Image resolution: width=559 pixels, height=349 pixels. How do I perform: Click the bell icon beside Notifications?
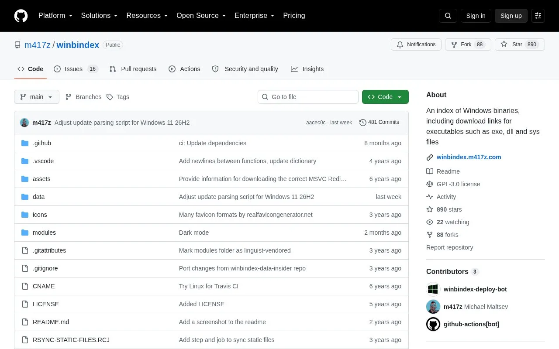(x=400, y=44)
